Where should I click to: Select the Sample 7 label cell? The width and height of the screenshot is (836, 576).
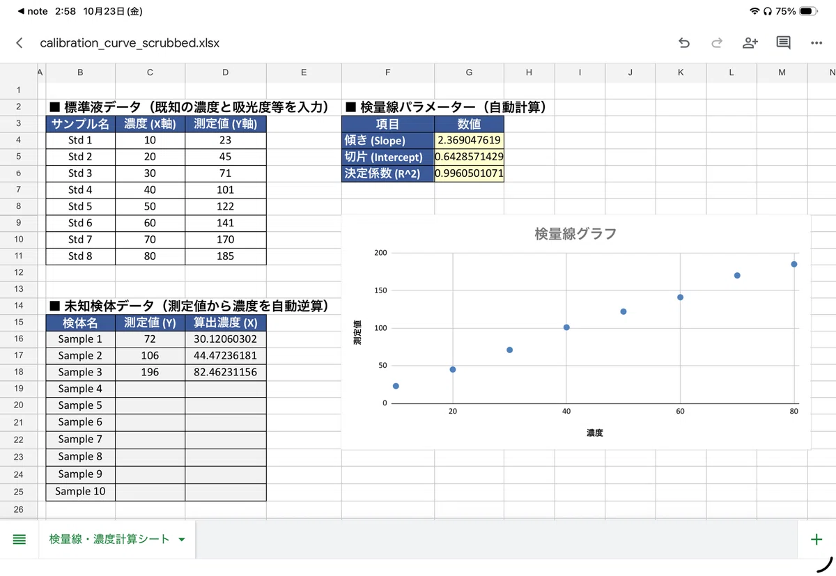point(81,439)
